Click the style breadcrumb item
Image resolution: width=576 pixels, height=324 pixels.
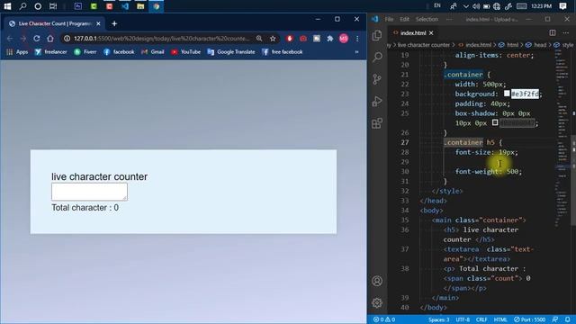564,45
